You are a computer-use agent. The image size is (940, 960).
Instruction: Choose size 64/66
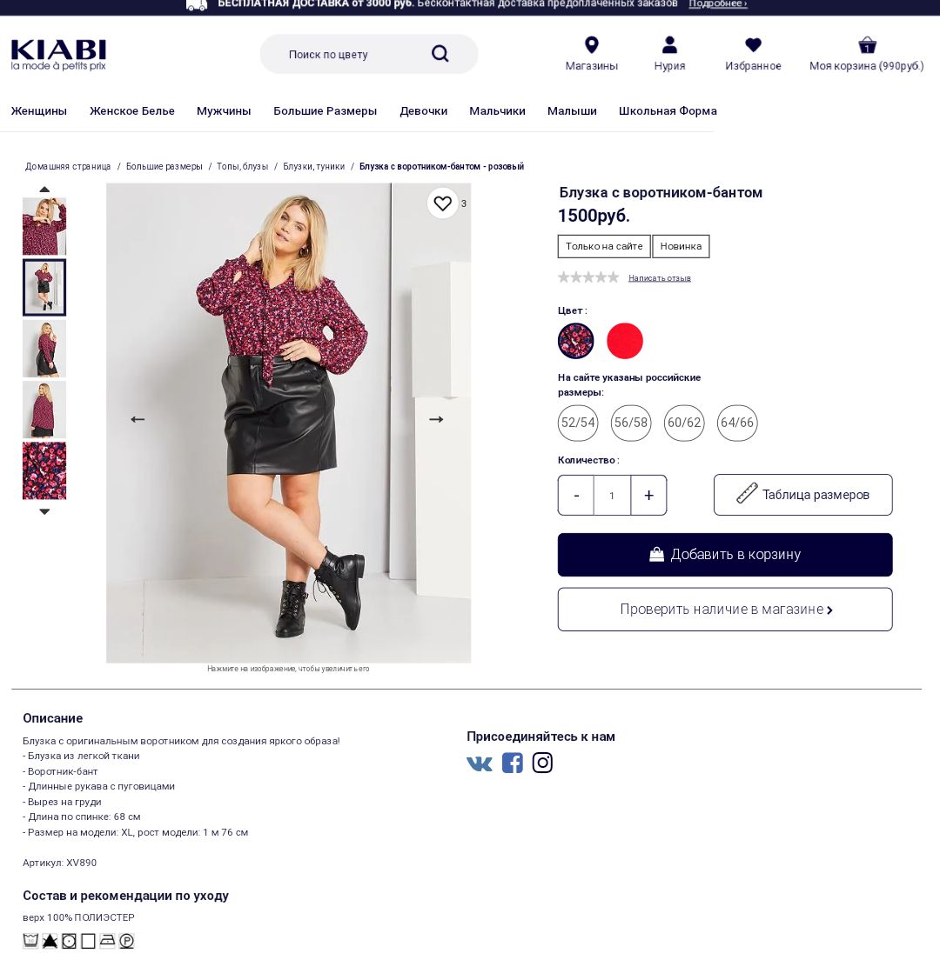point(737,423)
